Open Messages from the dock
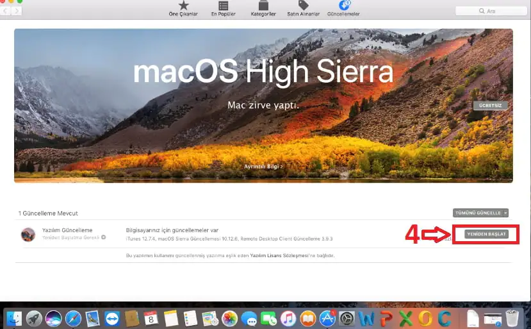Image resolution: width=531 pixels, height=329 pixels. coord(249,319)
